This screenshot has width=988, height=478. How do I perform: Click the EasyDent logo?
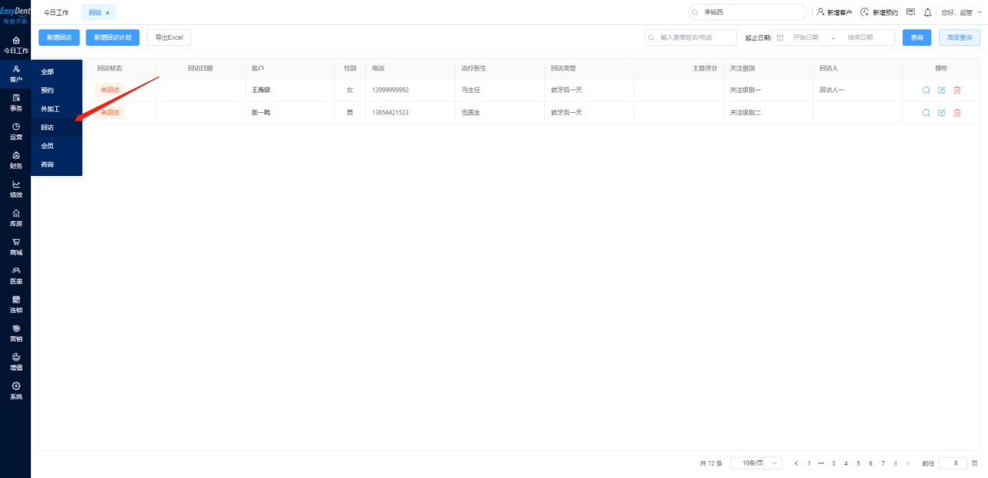[x=16, y=15]
